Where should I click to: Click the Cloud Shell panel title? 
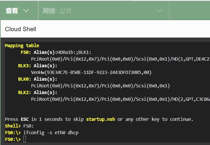pyautogui.click(x=21, y=29)
